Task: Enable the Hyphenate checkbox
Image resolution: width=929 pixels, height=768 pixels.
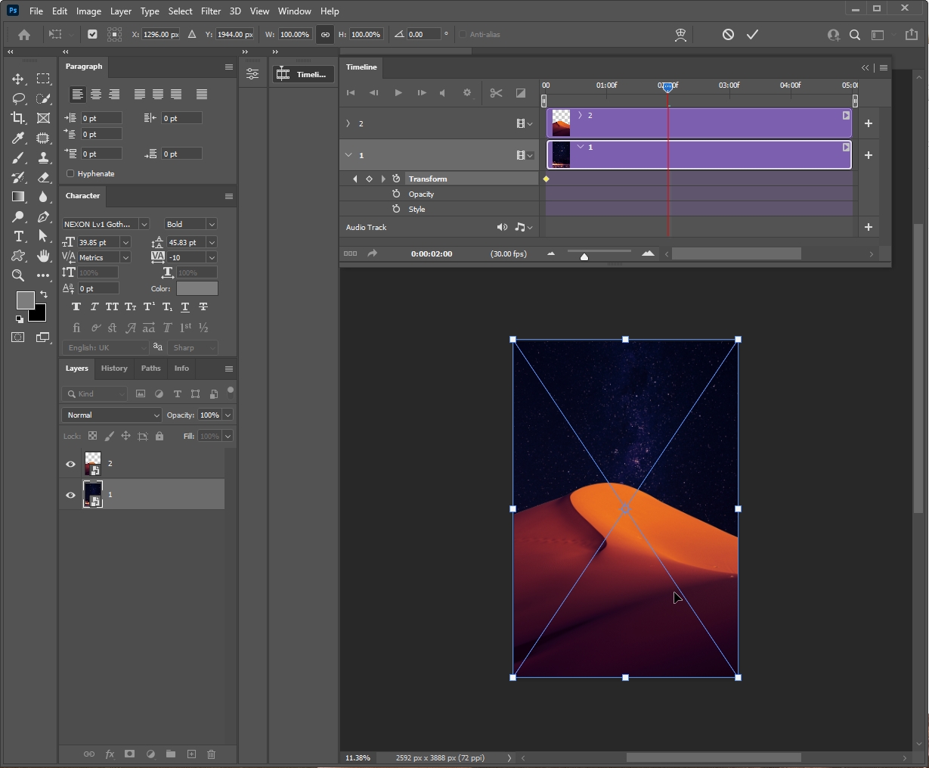Action: (71, 174)
